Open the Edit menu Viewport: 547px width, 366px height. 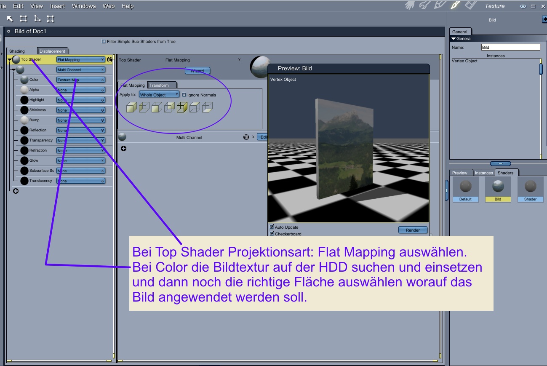click(18, 6)
